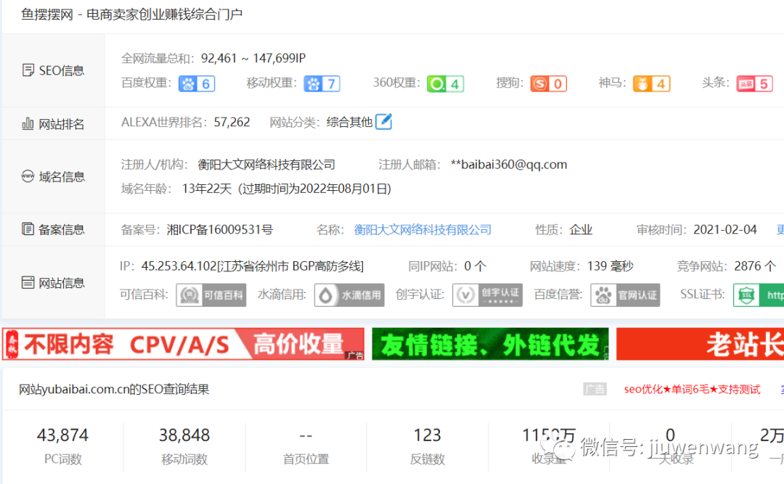The height and width of the screenshot is (484, 784).
Task: Click the green SSL certificate badge
Action: pos(759,295)
